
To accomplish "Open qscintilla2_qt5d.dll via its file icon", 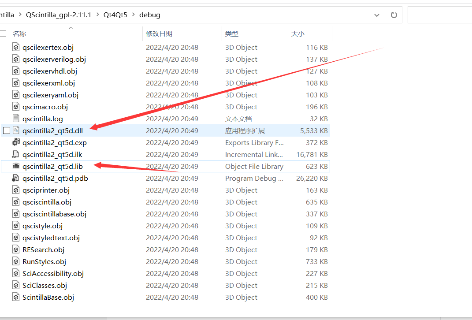I will pyautogui.click(x=16, y=130).
